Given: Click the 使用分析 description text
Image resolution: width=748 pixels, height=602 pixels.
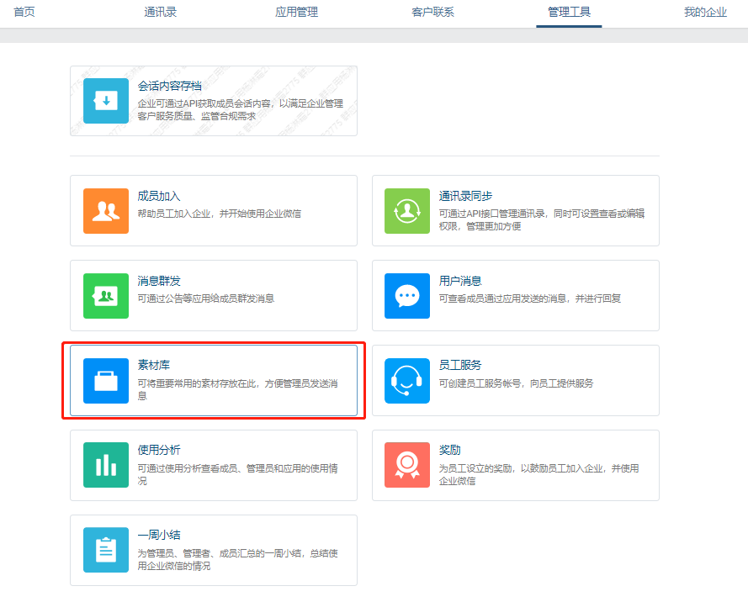Looking at the screenshot, I should (237, 474).
